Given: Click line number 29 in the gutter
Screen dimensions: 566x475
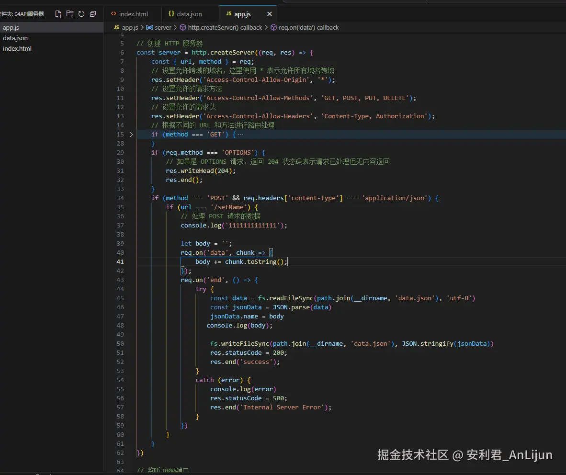Looking at the screenshot, I should click(120, 153).
